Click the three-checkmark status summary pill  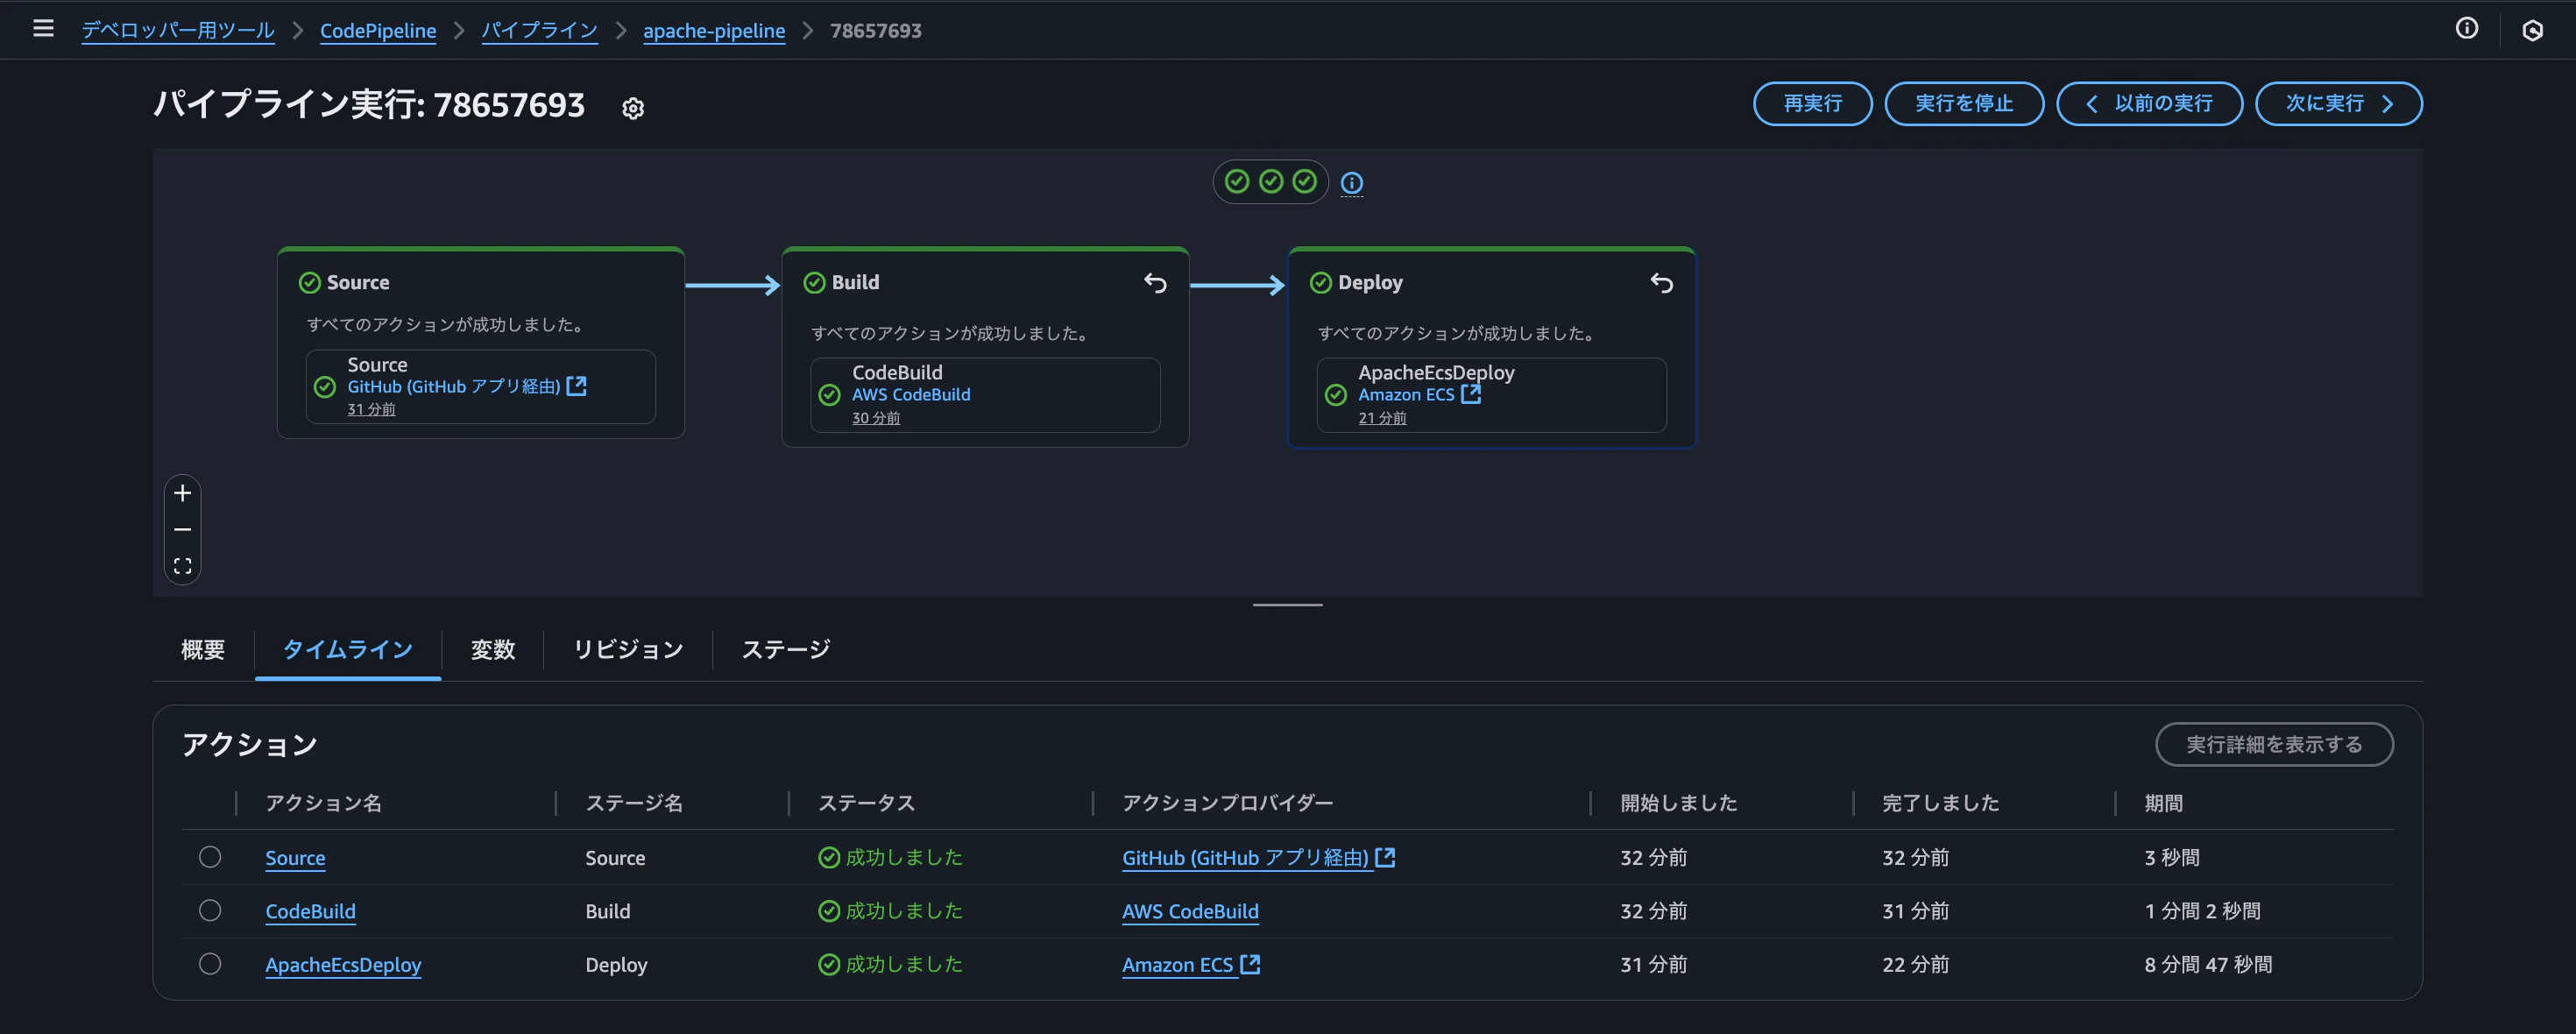pyautogui.click(x=1271, y=182)
